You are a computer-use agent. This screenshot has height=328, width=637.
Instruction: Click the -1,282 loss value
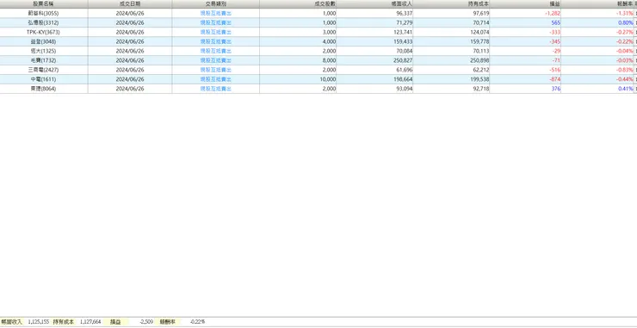click(x=553, y=13)
